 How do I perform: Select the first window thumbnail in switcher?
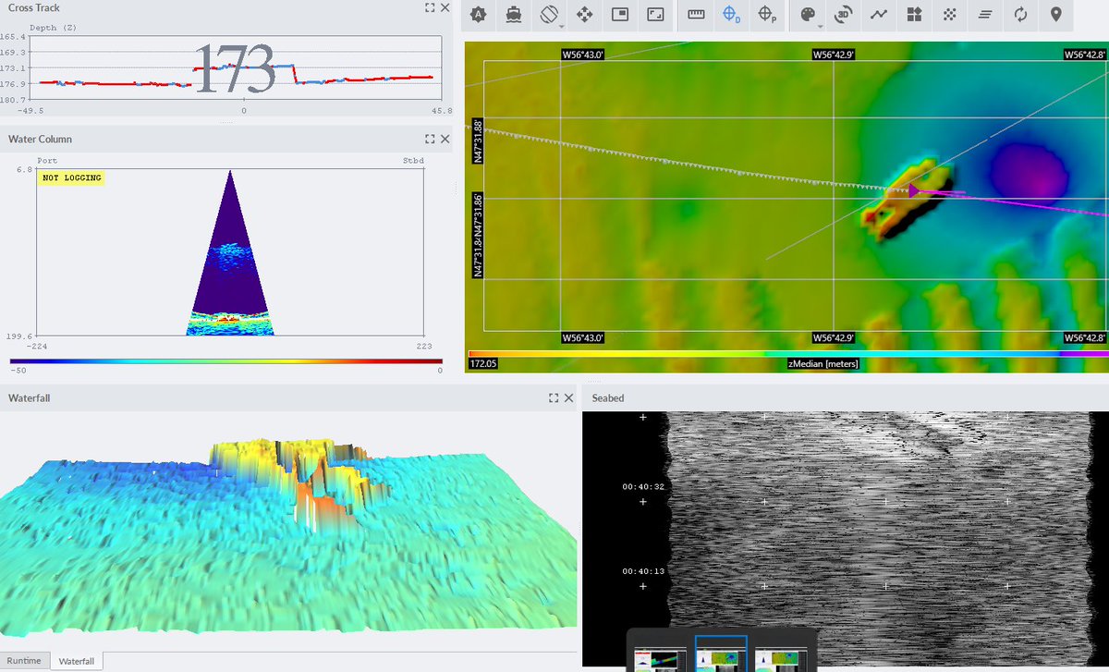click(660, 658)
